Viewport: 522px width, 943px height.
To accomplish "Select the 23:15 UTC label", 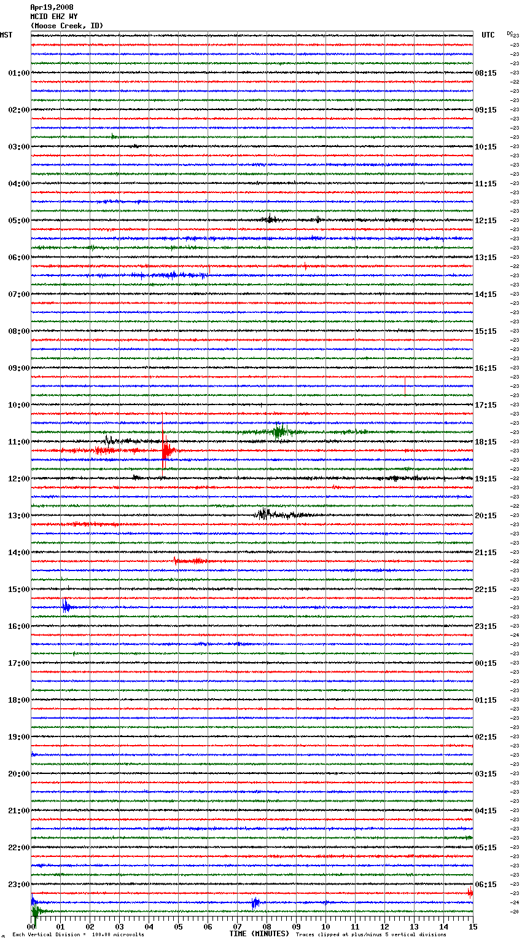I will pyautogui.click(x=486, y=626).
